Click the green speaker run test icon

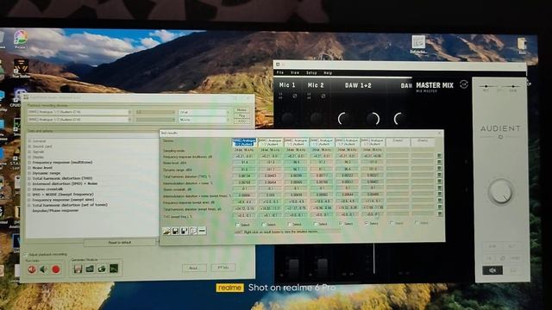pyautogui.click(x=44, y=270)
